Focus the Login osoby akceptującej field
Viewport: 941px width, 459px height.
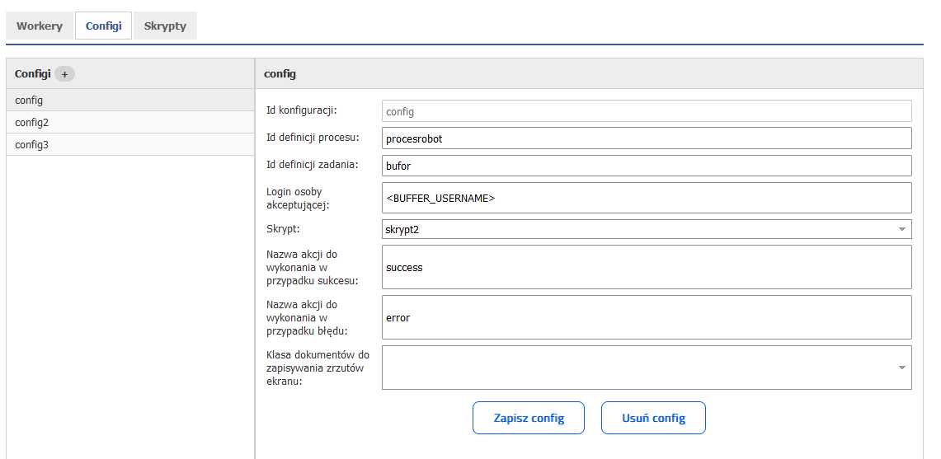coord(647,198)
